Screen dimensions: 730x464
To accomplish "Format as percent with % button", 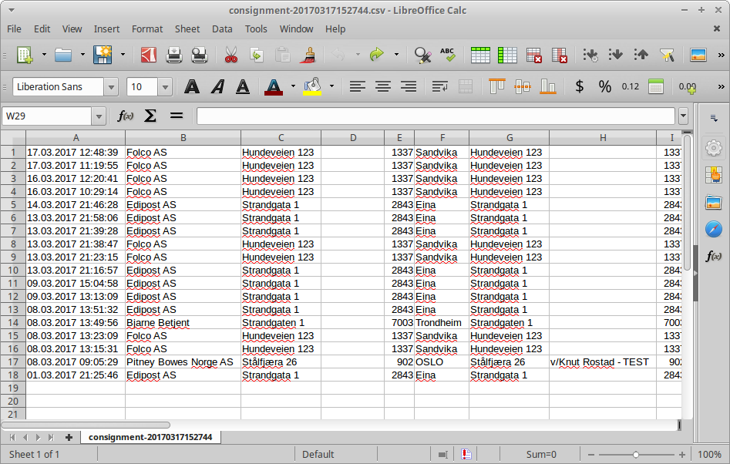I will pyautogui.click(x=605, y=86).
